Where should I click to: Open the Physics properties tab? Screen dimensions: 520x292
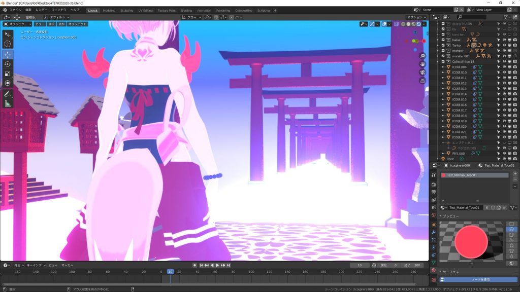(x=434, y=247)
